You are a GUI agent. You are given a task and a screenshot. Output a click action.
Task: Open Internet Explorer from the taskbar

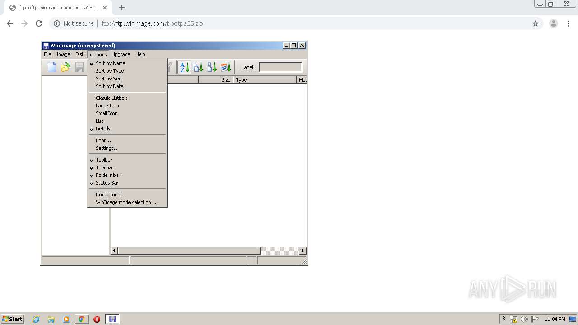[x=36, y=319]
